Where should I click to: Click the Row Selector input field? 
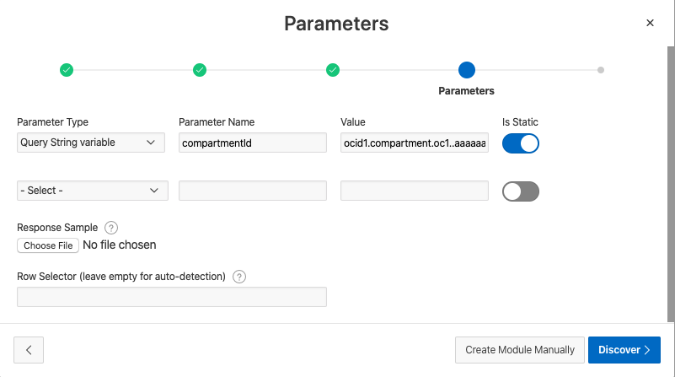(x=171, y=297)
